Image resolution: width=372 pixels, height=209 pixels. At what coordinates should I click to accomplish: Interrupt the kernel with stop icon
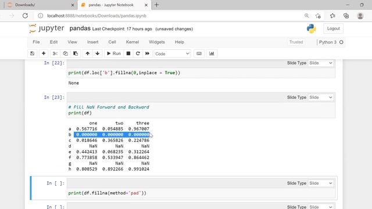tap(128, 53)
